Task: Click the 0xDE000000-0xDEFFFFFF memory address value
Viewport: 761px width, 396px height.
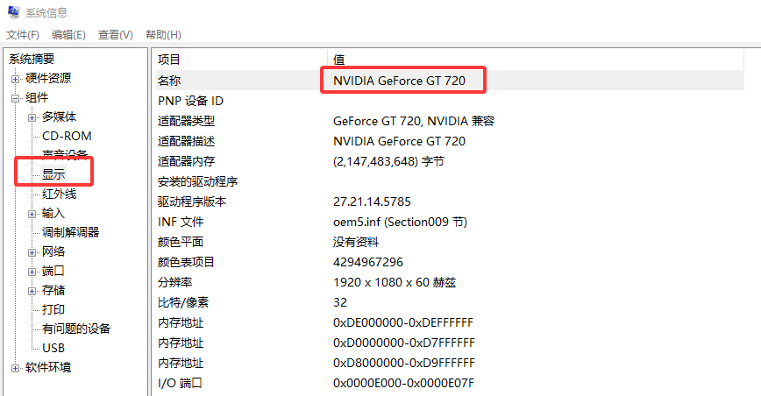Action: coord(402,322)
